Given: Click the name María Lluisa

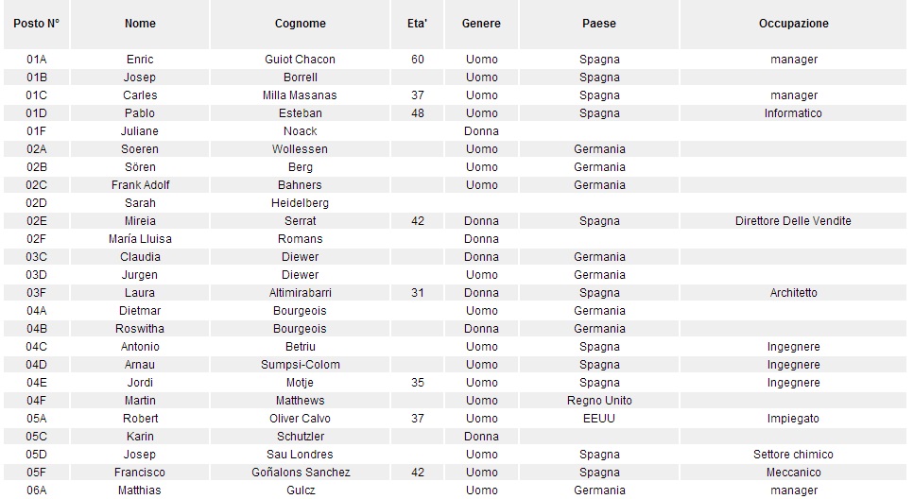Looking at the screenshot, I should (x=140, y=239).
